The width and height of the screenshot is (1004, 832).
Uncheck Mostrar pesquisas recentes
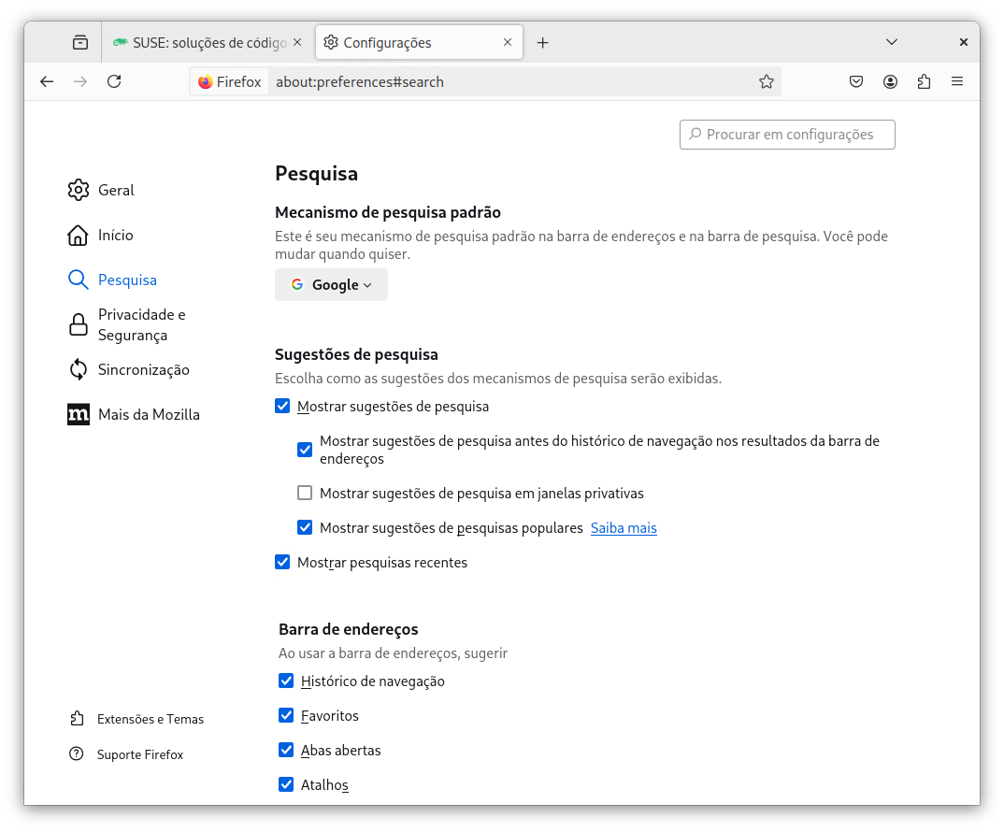pos(282,562)
